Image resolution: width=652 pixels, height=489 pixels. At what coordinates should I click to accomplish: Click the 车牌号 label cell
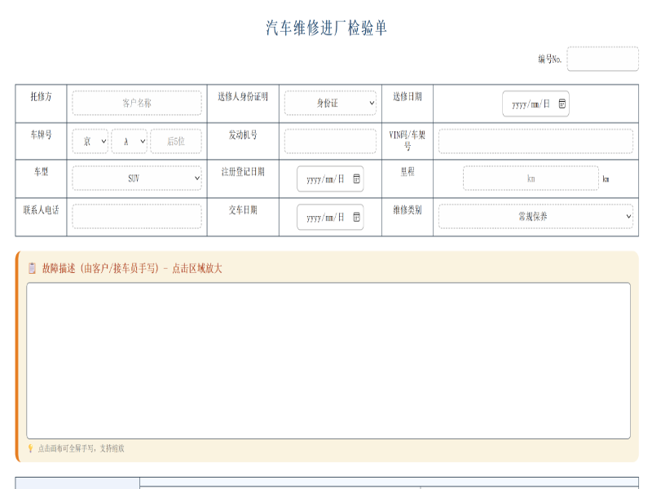coord(42,141)
